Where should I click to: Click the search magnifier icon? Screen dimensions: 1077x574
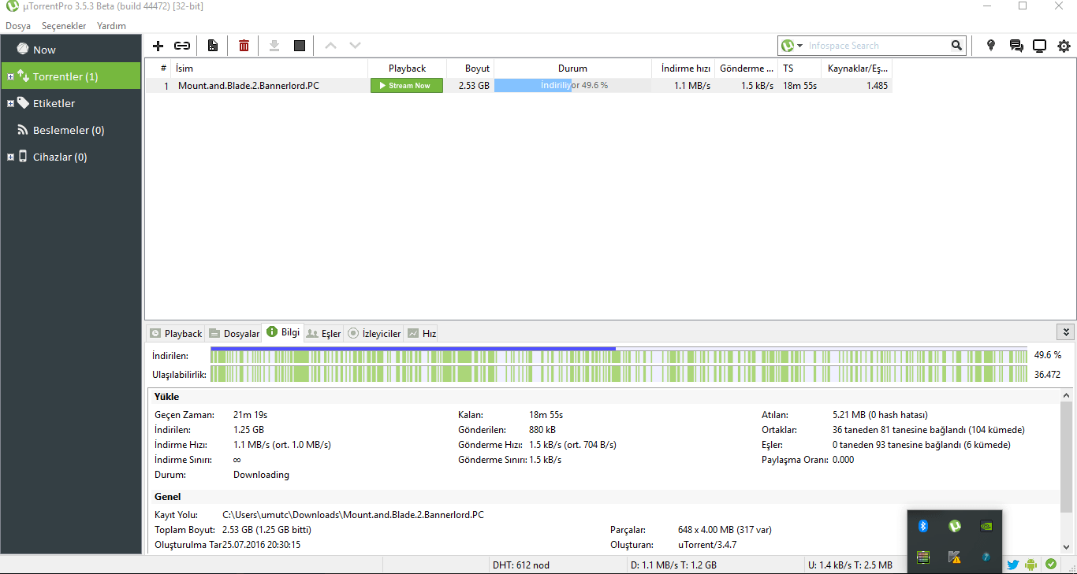tap(956, 46)
